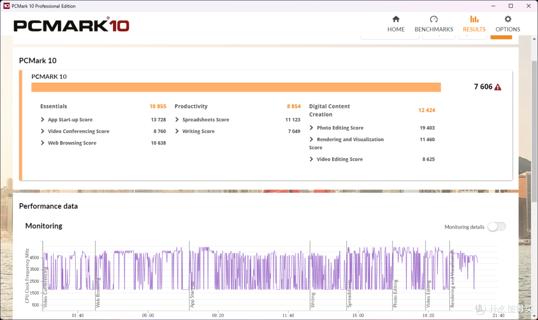This screenshot has width=538, height=320.
Task: Click the Writing timeline marker
Action: (x=312, y=300)
